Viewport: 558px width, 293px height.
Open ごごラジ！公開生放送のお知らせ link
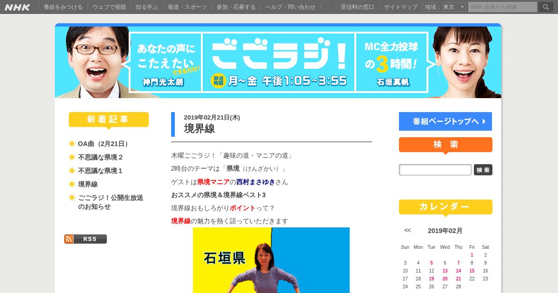click(111, 202)
